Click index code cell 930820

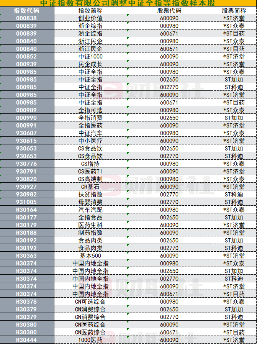click(27, 179)
